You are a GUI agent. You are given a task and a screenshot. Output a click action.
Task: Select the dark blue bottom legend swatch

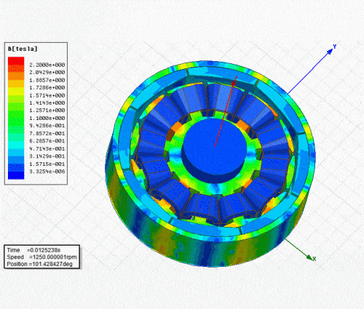[x=16, y=175]
